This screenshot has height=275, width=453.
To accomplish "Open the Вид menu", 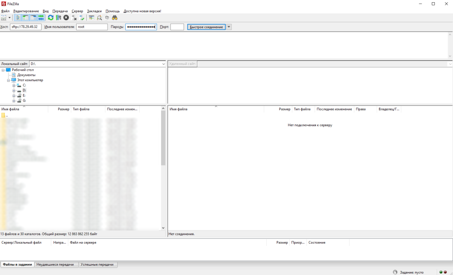I will pyautogui.click(x=46, y=11).
